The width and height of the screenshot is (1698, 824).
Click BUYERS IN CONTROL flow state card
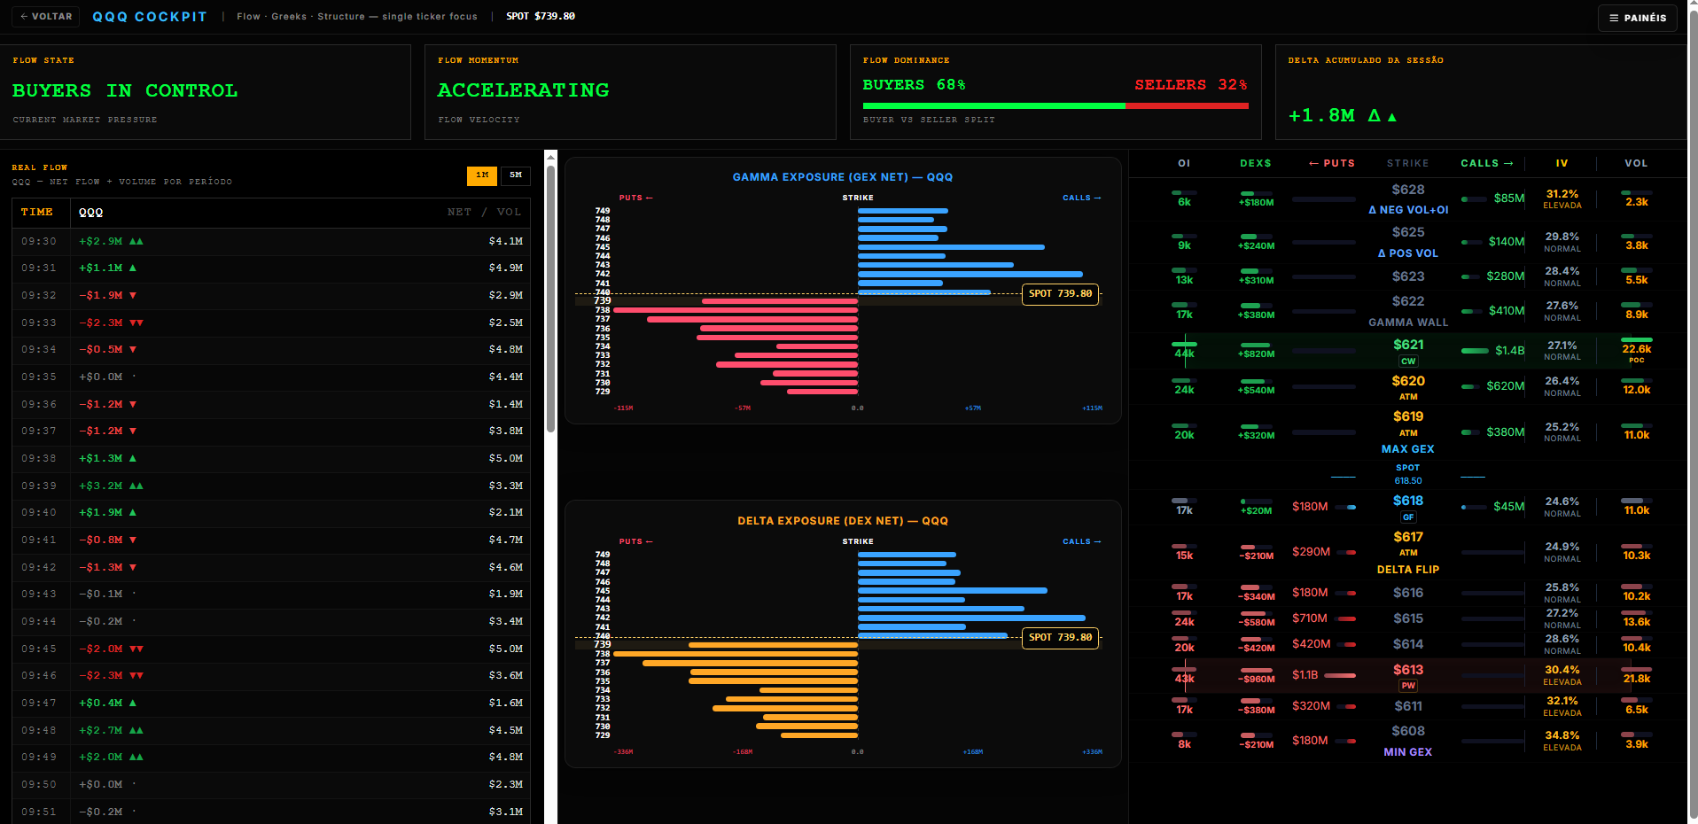[206, 92]
